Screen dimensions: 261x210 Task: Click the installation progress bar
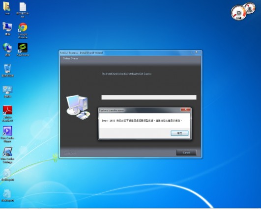click(x=149, y=97)
